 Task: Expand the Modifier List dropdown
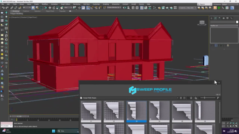coord(224,26)
